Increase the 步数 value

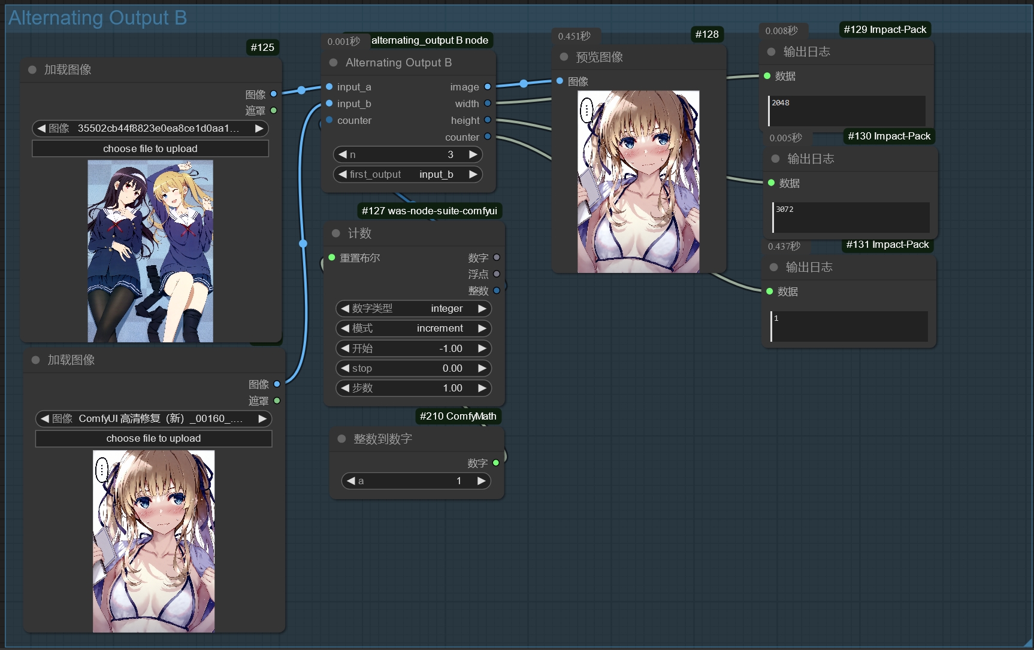(482, 388)
